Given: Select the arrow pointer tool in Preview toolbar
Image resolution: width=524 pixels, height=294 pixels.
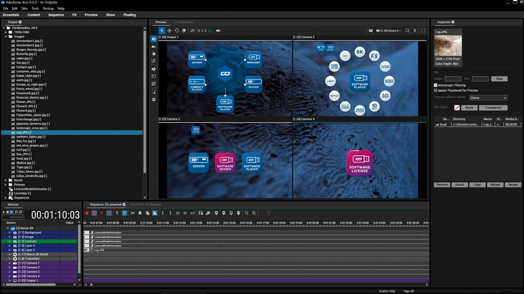Looking at the screenshot, I should pyautogui.click(x=162, y=31).
